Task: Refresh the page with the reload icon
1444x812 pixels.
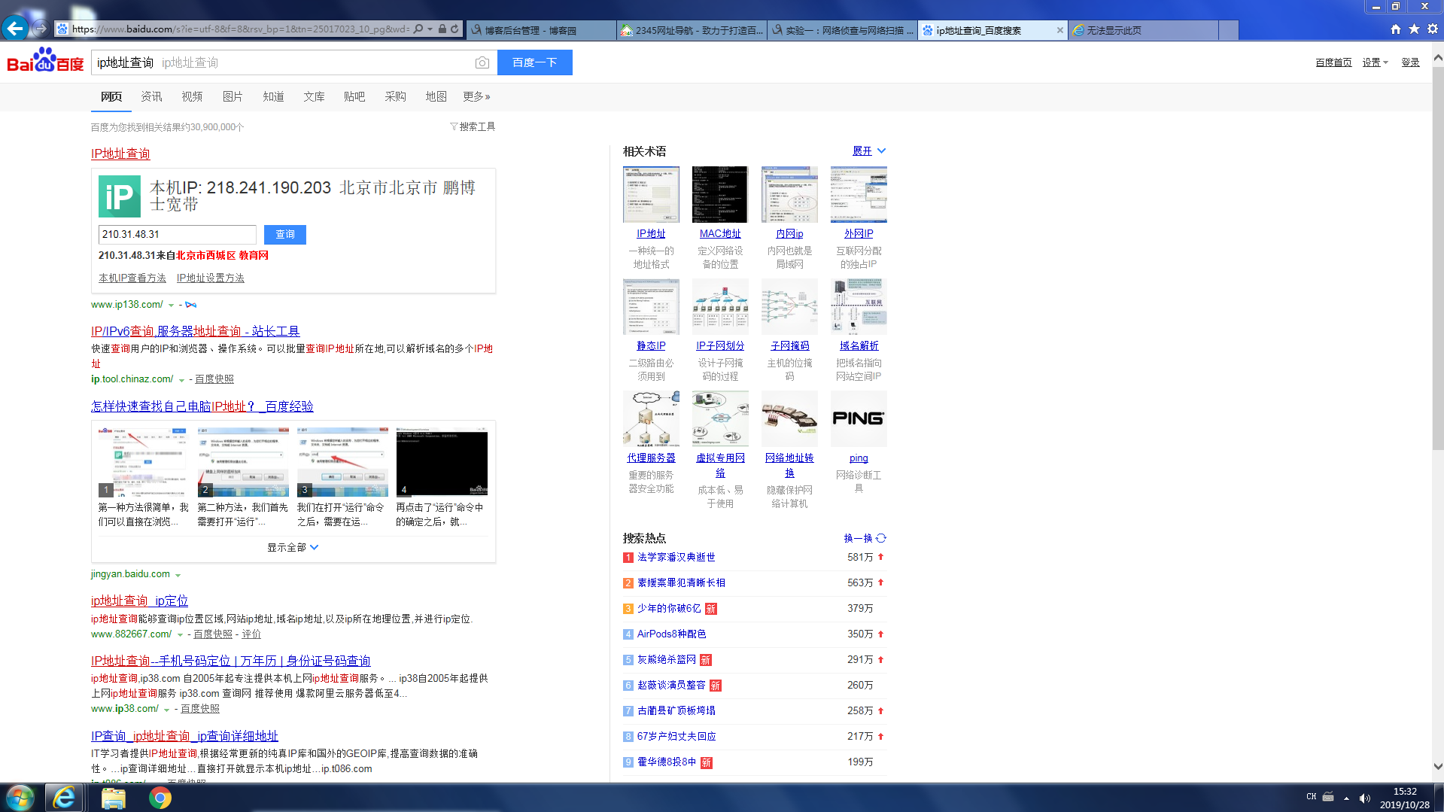Action: (454, 29)
